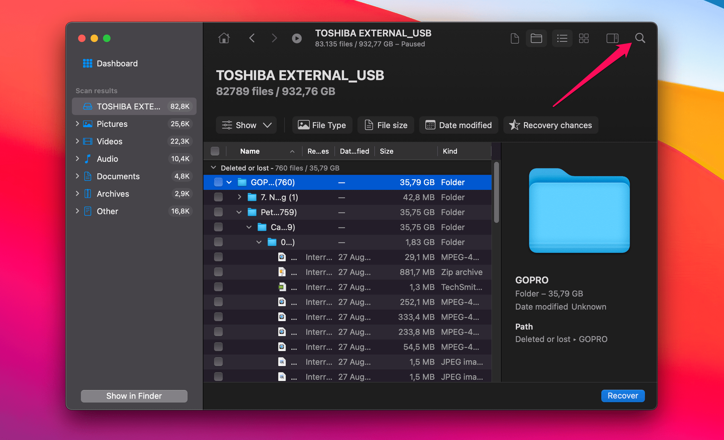This screenshot has width=724, height=440.
Task: Tick the select-all checkbox in header
Action: [x=215, y=151]
